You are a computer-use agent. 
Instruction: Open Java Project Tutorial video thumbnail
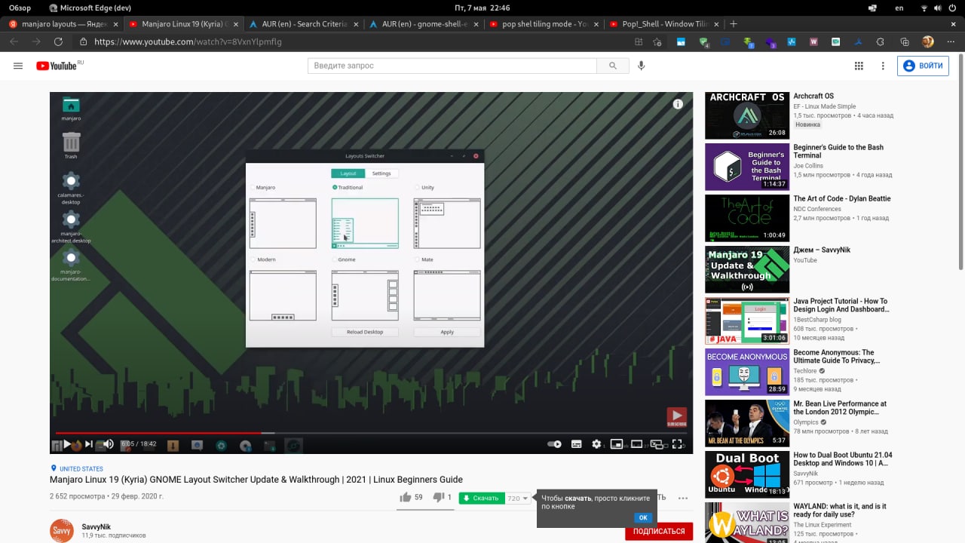(747, 320)
